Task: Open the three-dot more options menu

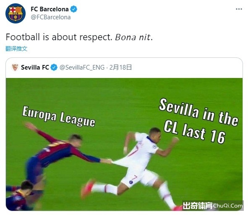Action: (239, 9)
